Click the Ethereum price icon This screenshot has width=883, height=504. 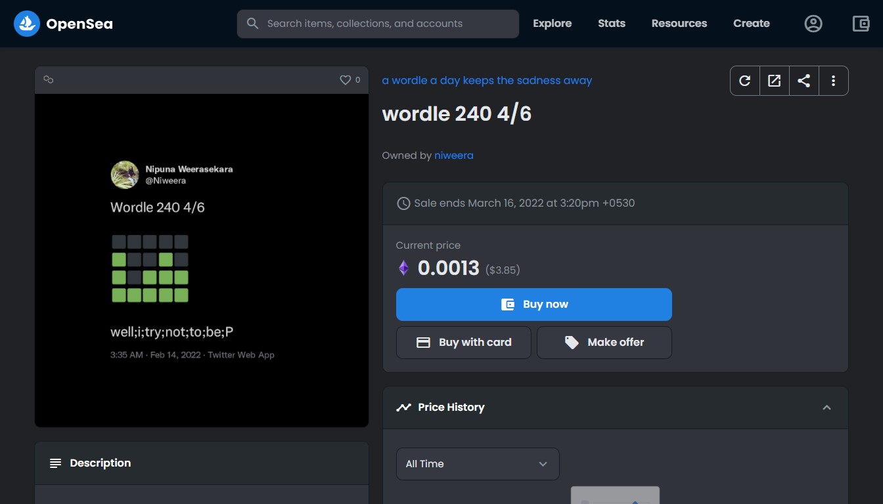point(403,268)
